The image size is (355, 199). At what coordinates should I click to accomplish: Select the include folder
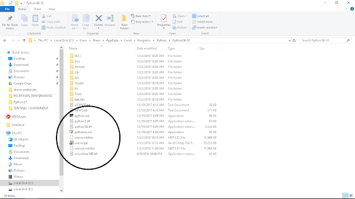[x=79, y=67]
